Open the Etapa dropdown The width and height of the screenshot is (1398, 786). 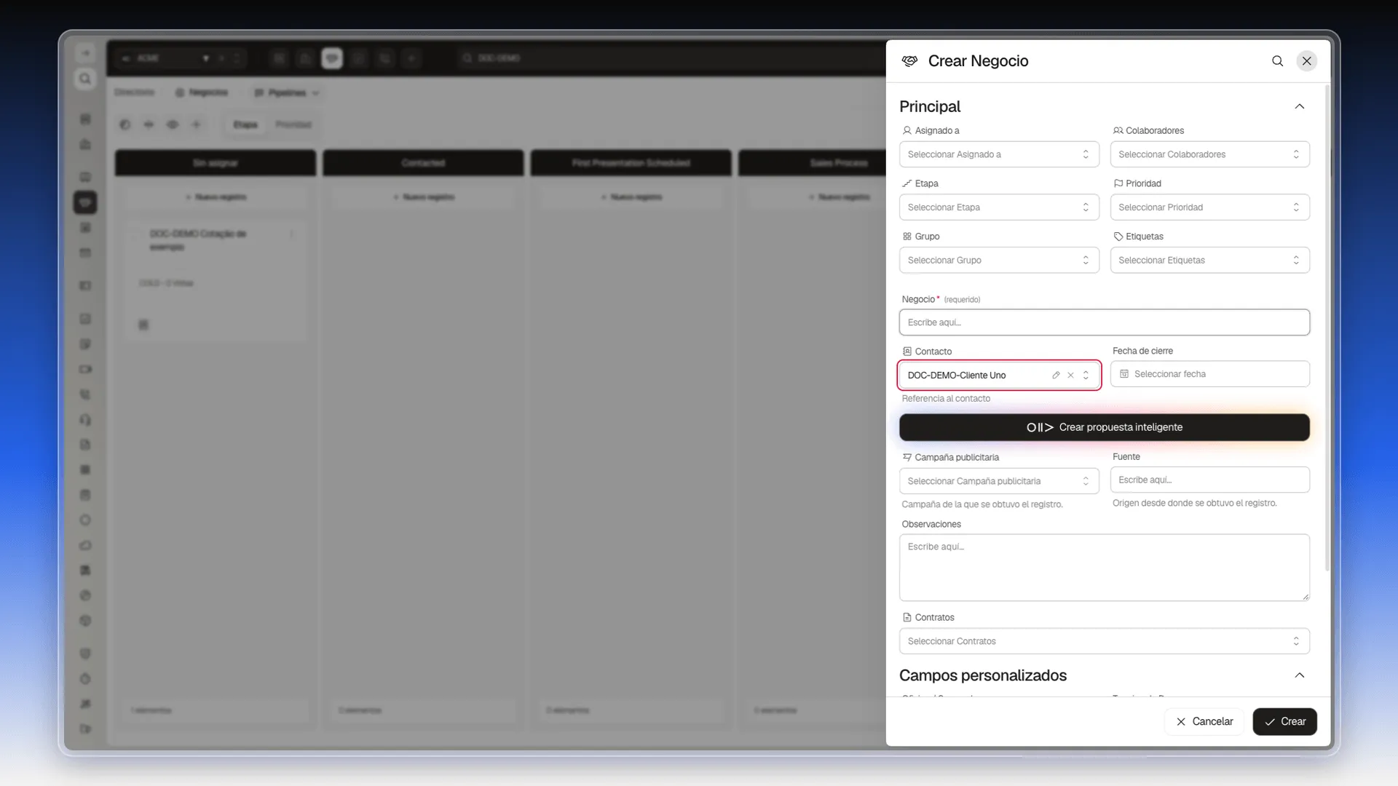999,207
